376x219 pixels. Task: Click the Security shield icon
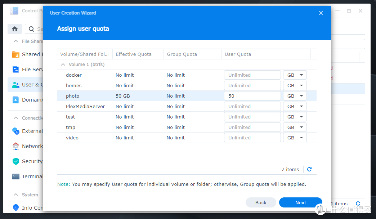[16, 161]
